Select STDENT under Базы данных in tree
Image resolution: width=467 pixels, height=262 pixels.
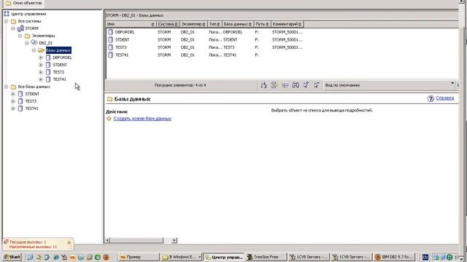(x=60, y=65)
